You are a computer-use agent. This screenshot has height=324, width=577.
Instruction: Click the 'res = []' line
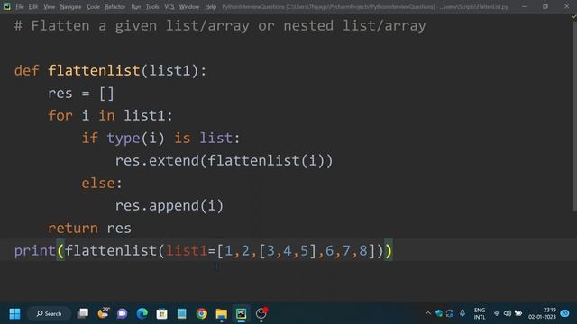point(81,94)
